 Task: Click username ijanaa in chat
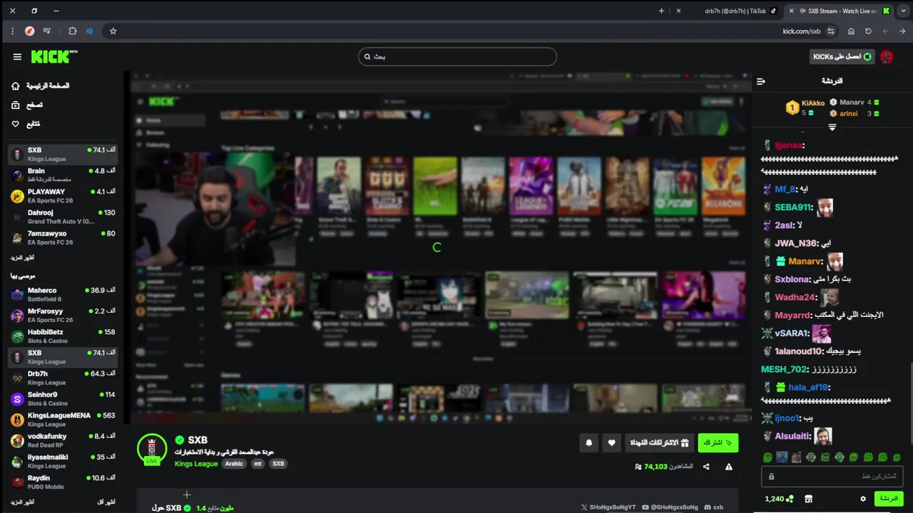[x=788, y=145]
